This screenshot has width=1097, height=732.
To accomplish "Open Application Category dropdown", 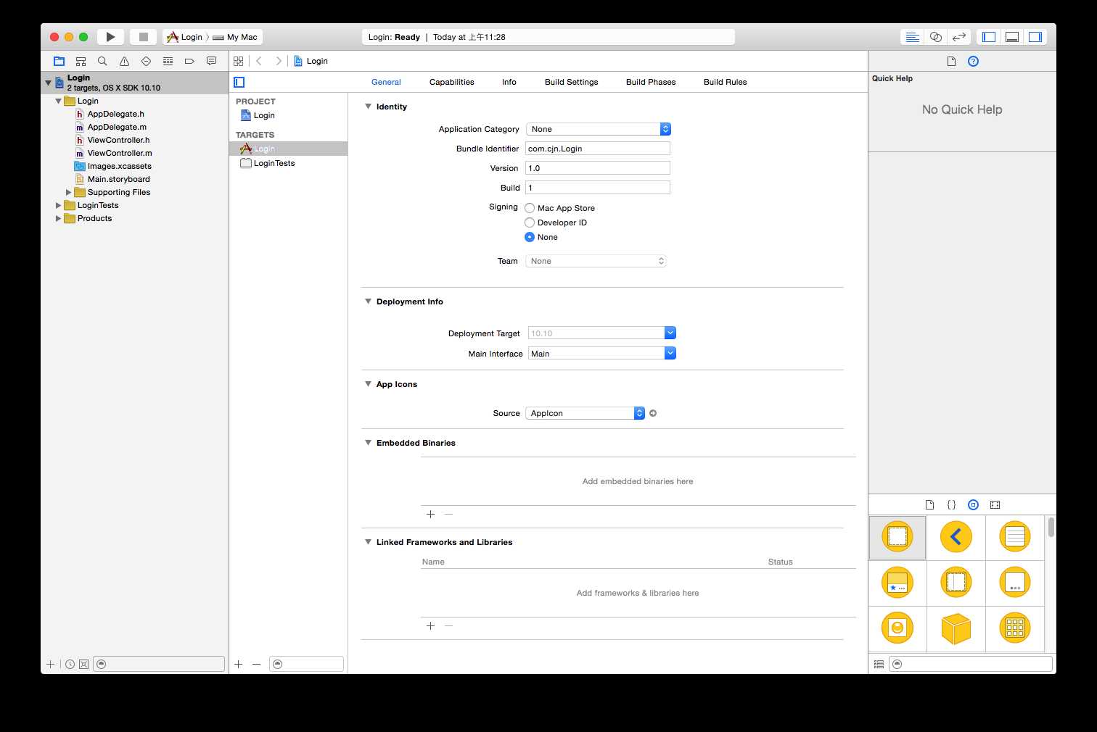I will (x=599, y=129).
